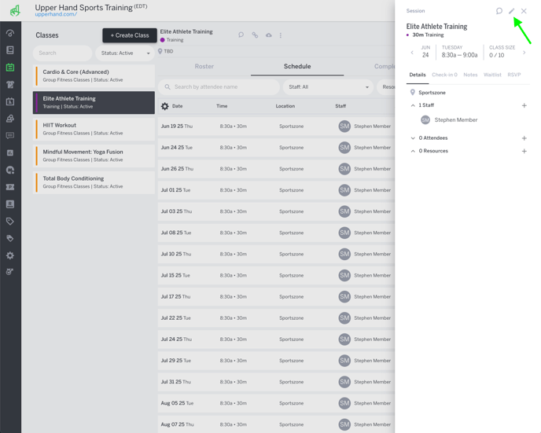Image resolution: width=541 pixels, height=433 pixels.
Task: Select Total Body Conditioning class
Action: (94, 182)
